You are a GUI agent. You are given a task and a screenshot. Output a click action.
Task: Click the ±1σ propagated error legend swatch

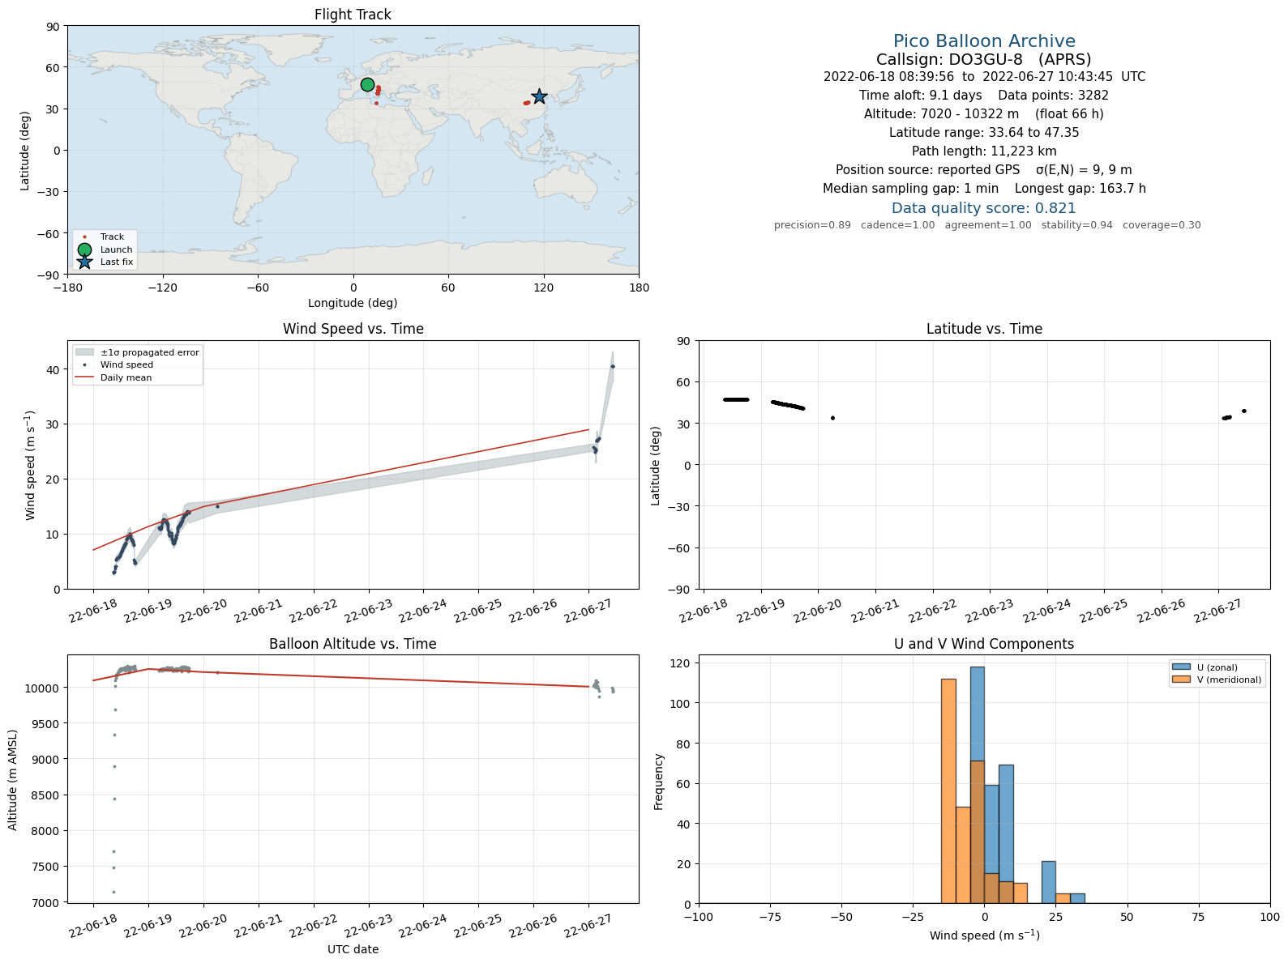[x=84, y=352]
